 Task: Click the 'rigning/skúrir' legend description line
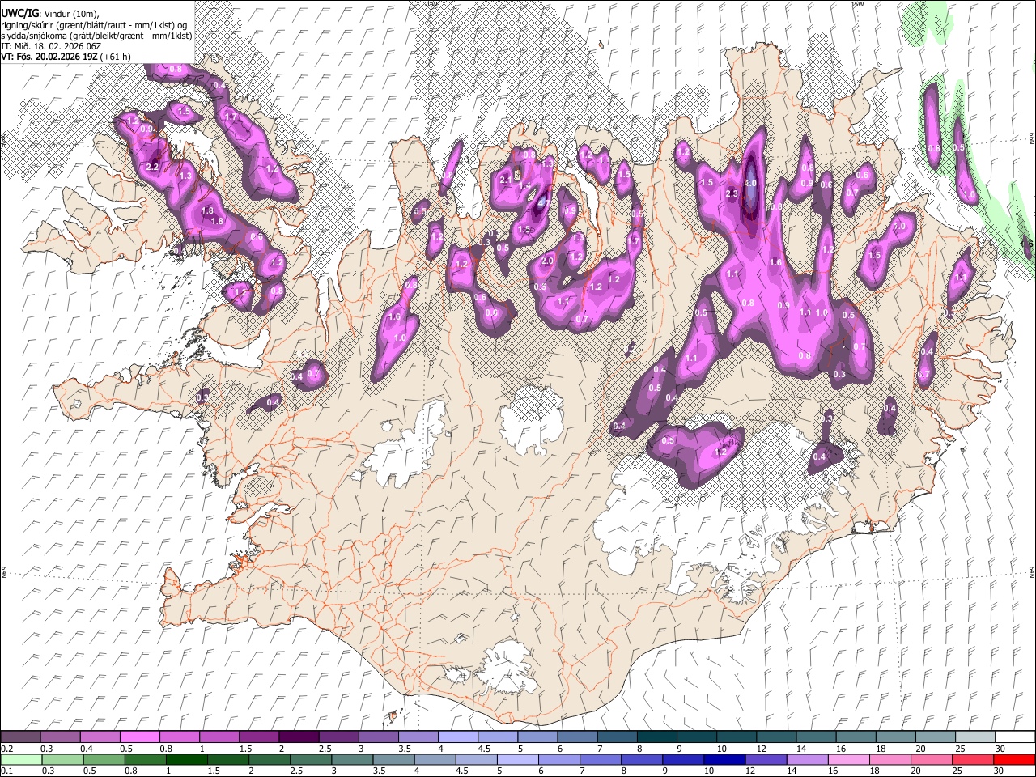[94, 25]
